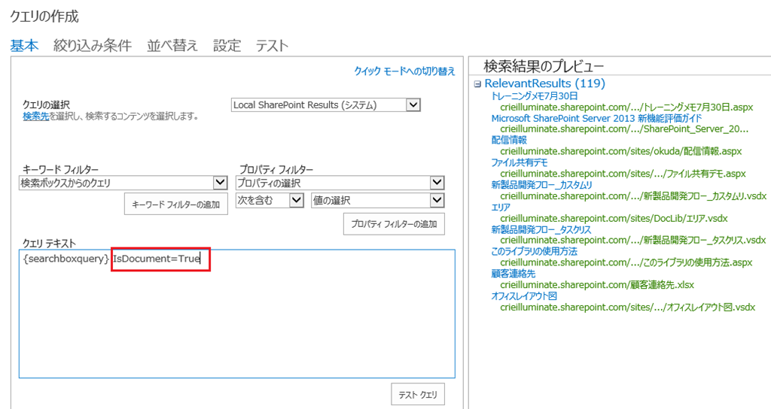Viewport: 771px width, 409px height.
Task: Click the URL ending ファイル共有デモ.aspx
Action: 623,174
